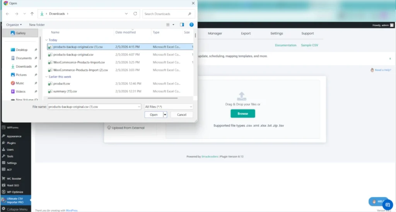This screenshot has height=212, width=396.
Task: Unpin Pictures using its pin icon
Action: (36, 75)
